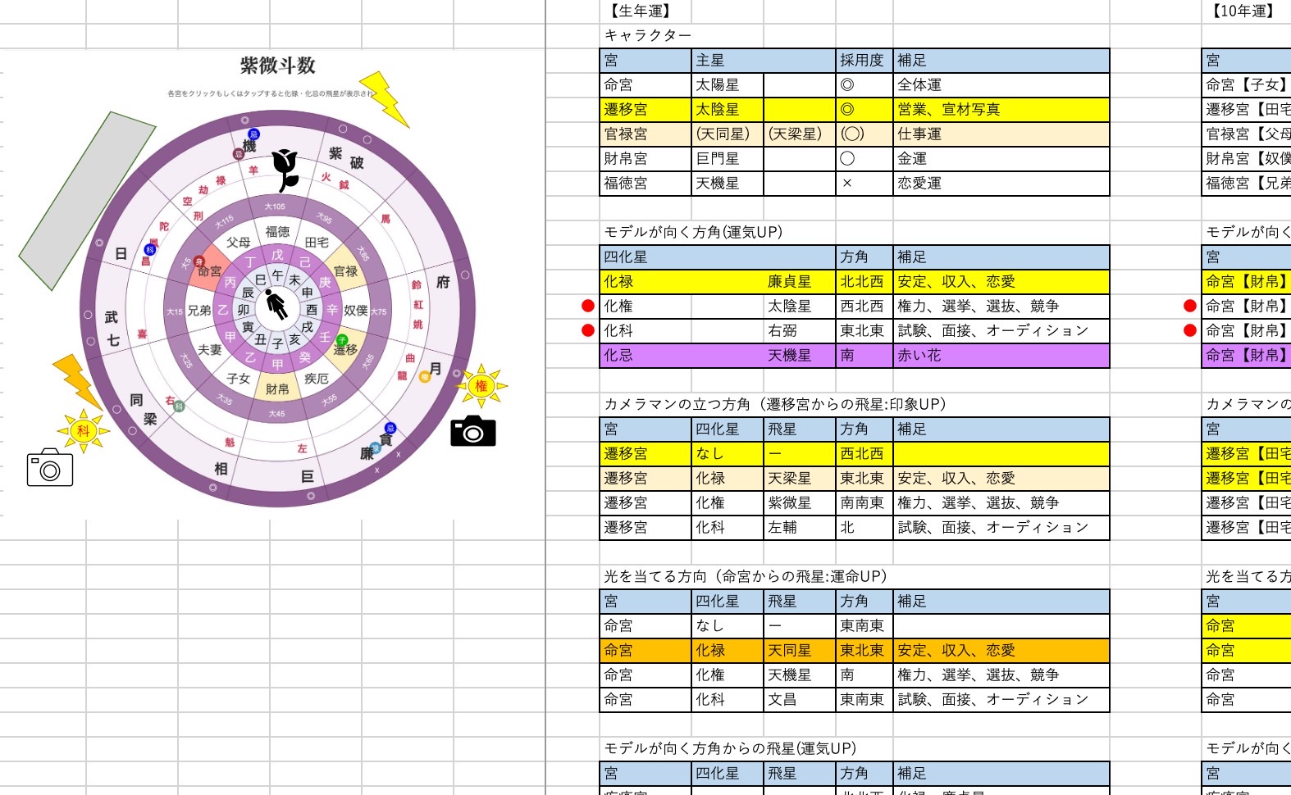Select the 右弼 cell
This screenshot has width=1291, height=795.
pos(800,331)
